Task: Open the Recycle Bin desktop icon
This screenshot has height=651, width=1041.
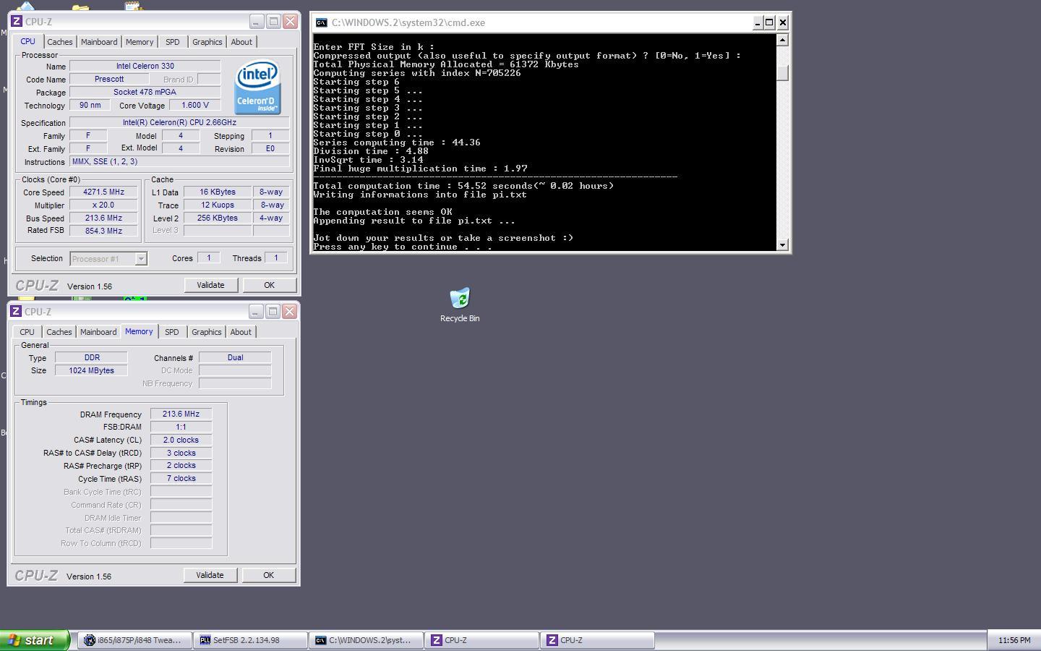Action: tap(460, 305)
